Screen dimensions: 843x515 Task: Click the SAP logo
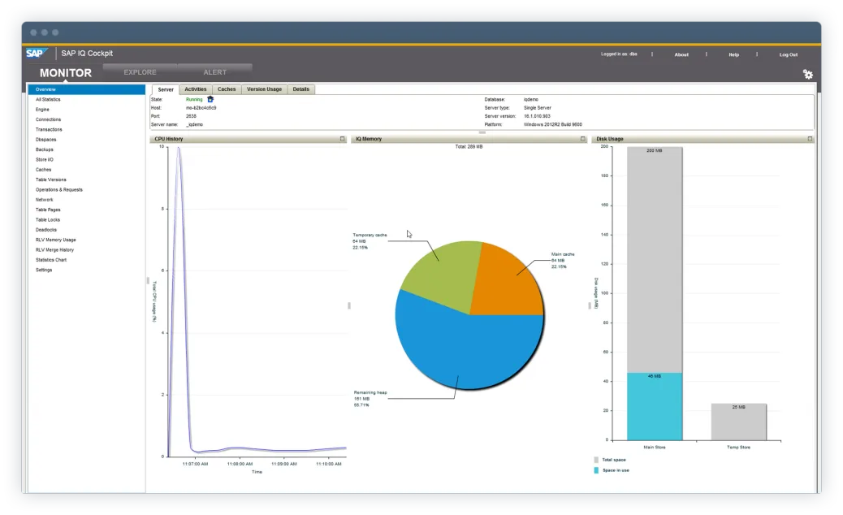[36, 54]
